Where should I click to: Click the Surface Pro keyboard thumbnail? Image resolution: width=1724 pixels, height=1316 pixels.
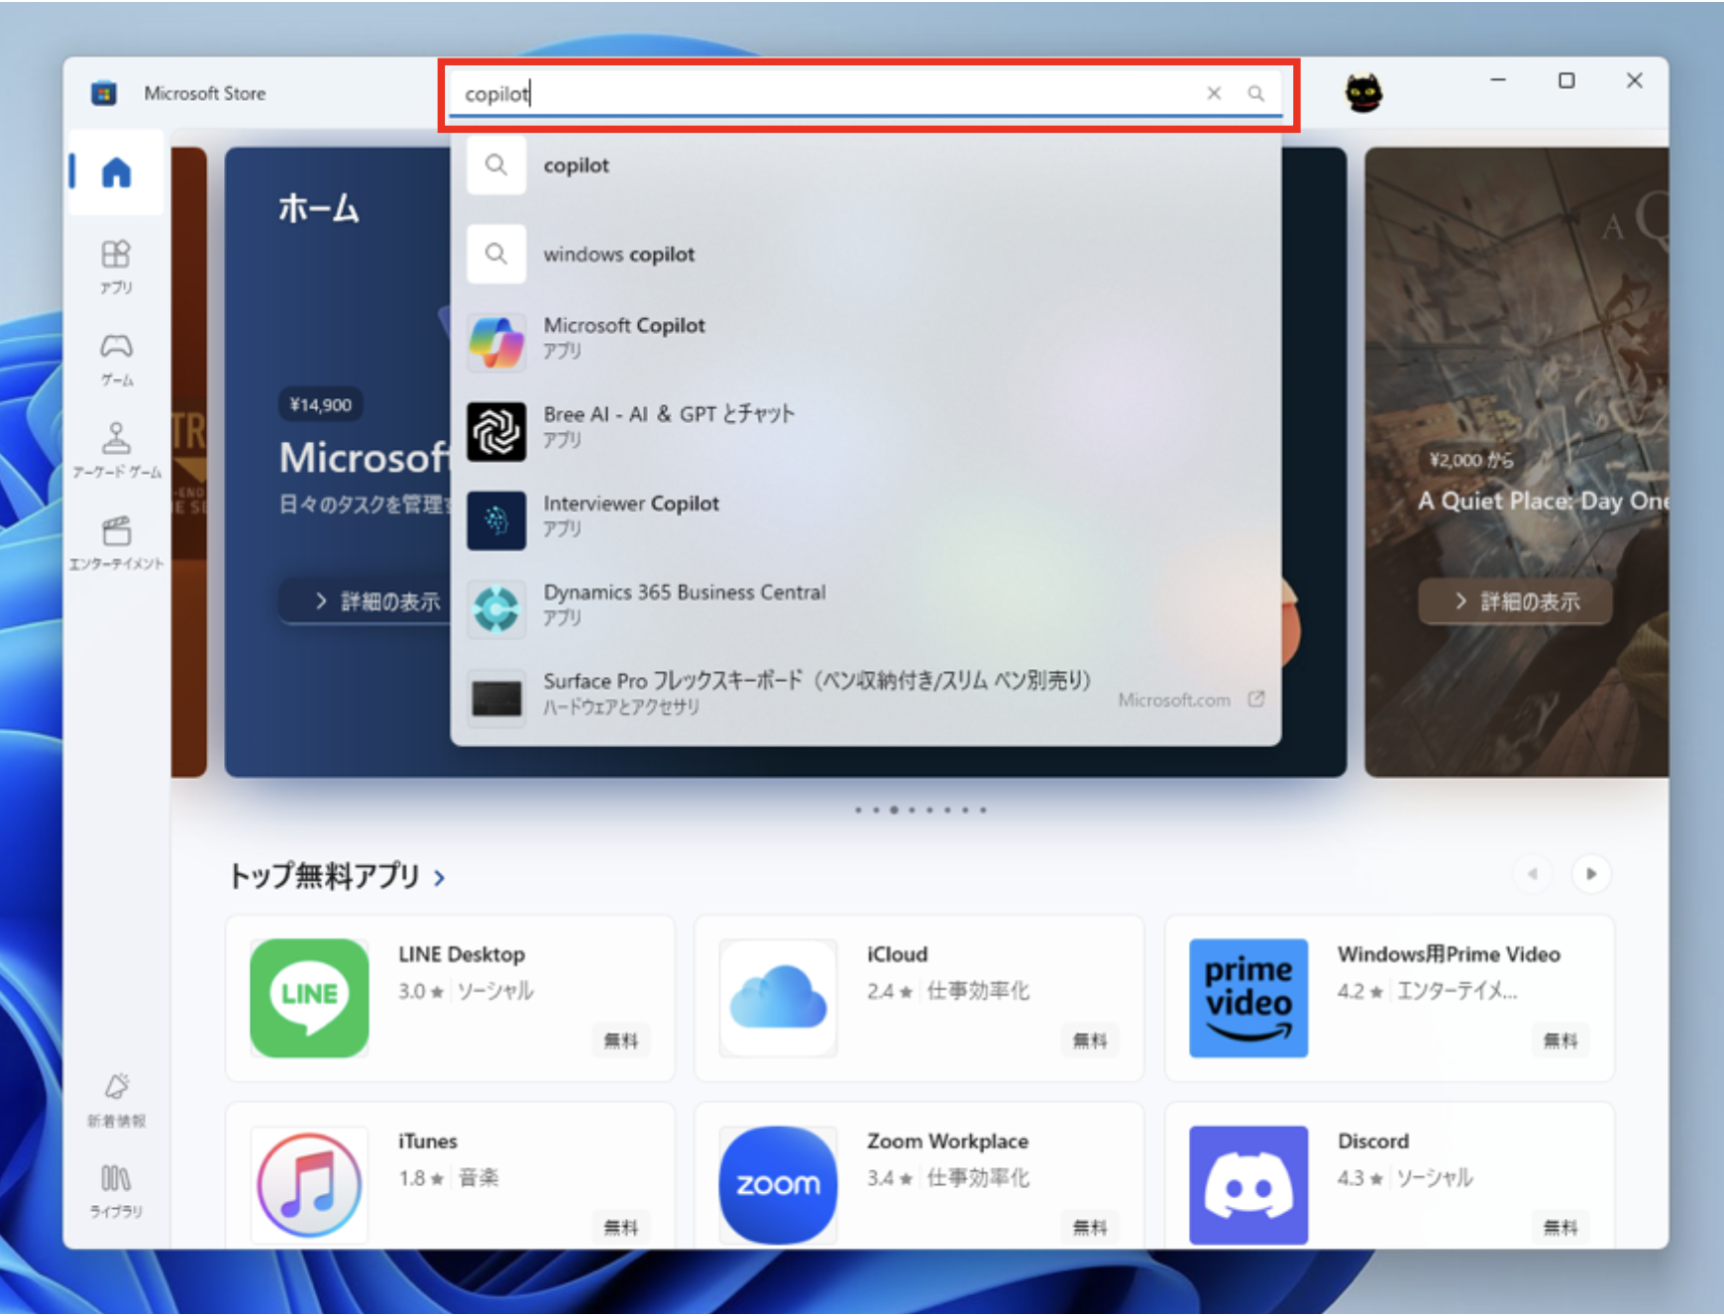tap(496, 698)
